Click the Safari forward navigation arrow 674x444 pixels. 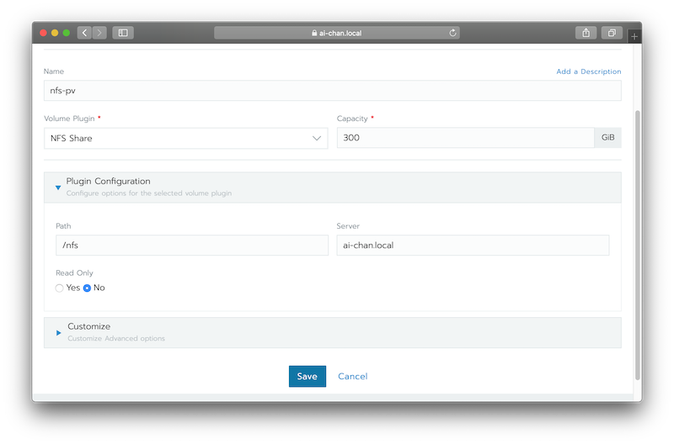[99, 33]
